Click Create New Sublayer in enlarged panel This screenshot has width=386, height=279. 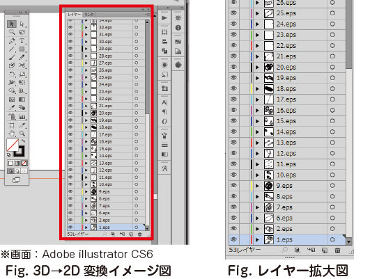pos(311,250)
